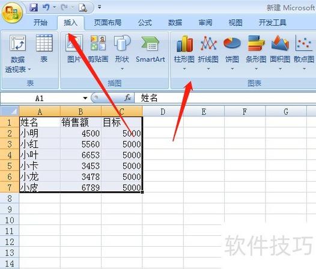This screenshot has width=316, height=269.
Task: Switch to the 视图 tab
Action: point(235,22)
